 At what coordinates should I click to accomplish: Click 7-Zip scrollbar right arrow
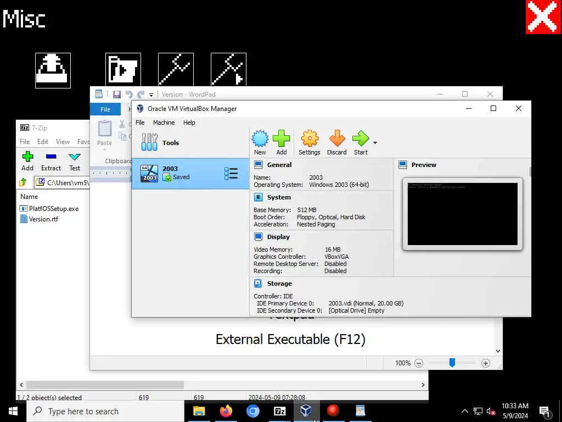[x=423, y=385]
